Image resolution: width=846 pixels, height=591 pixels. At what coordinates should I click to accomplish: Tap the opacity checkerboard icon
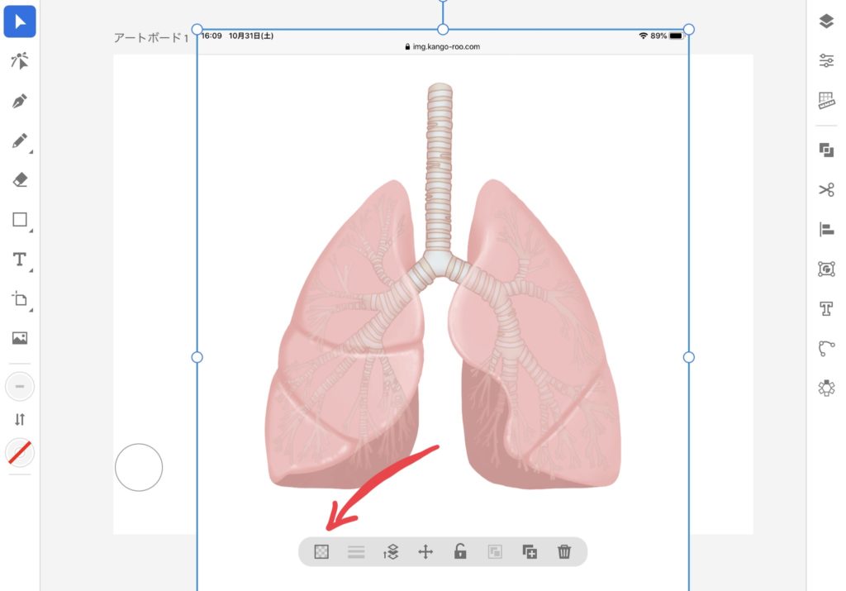[x=321, y=551]
